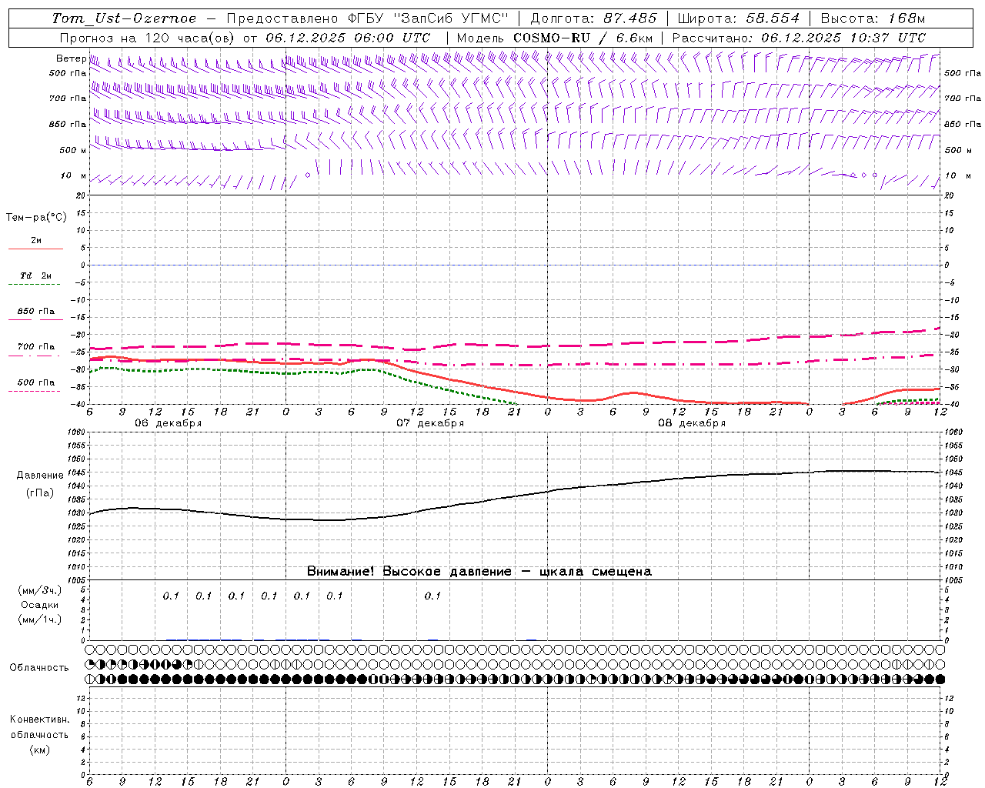Click the "Осадки" precipitation label

[40, 605]
